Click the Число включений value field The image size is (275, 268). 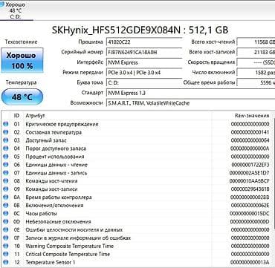coord(256,73)
